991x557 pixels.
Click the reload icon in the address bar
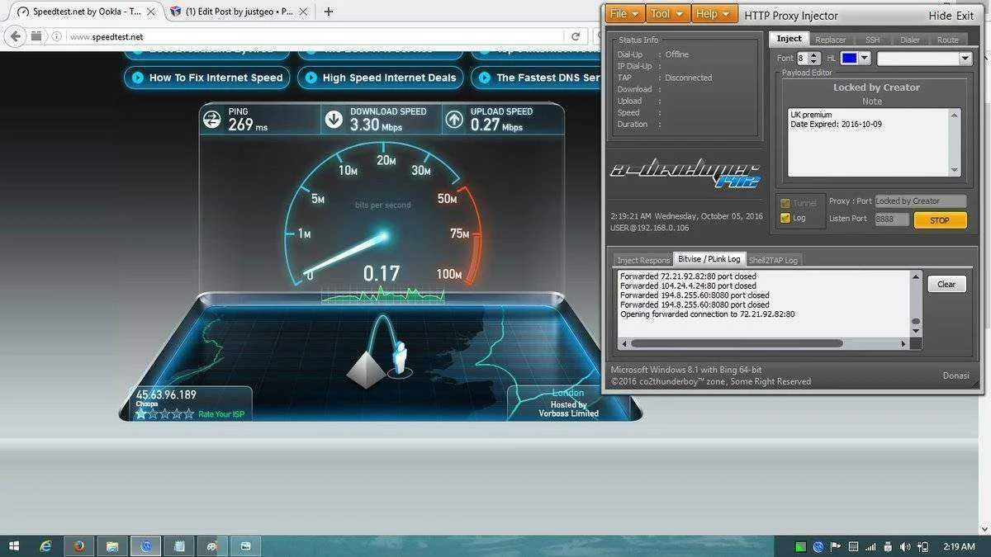[x=576, y=36]
